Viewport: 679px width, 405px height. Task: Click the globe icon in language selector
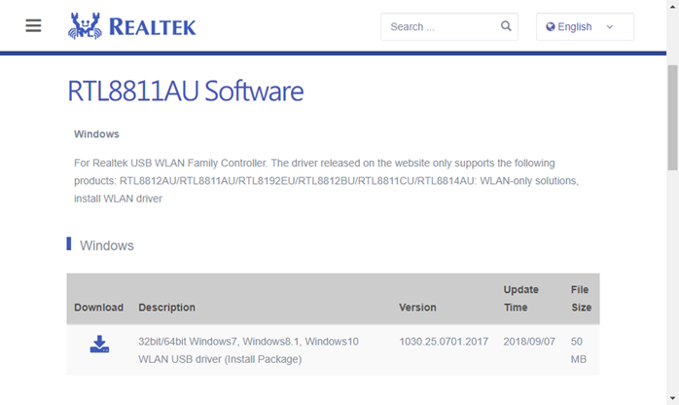pos(550,27)
